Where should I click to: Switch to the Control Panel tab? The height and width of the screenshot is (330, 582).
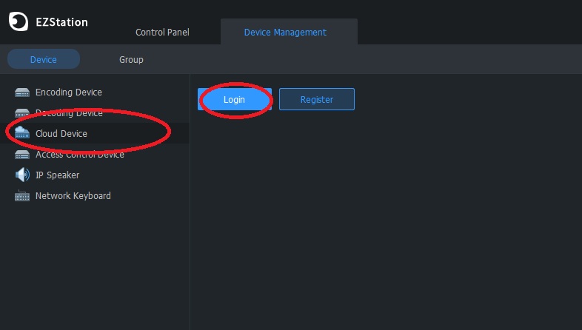[162, 33]
